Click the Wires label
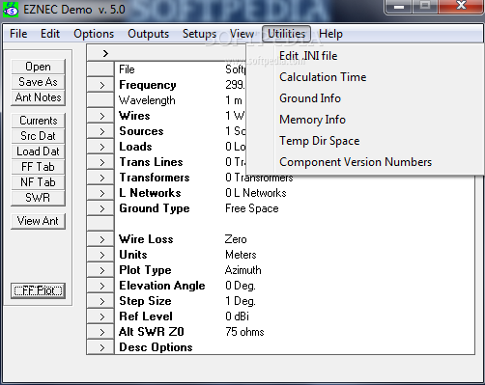 point(134,116)
